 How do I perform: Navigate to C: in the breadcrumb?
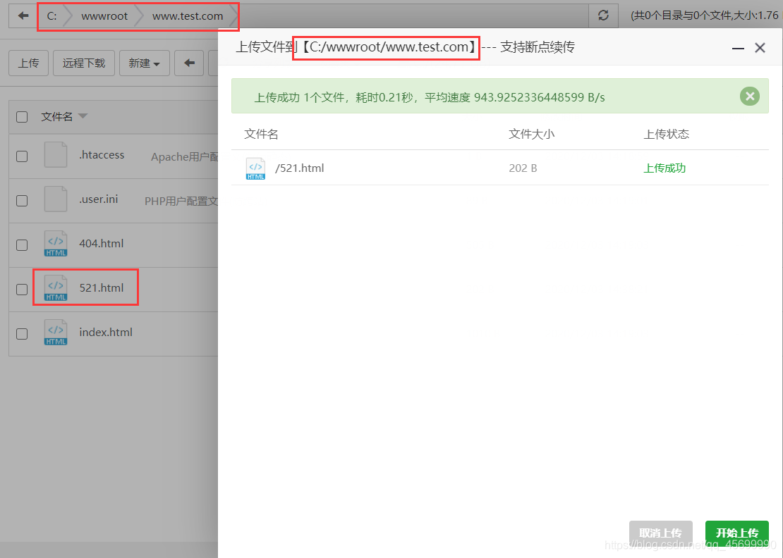coord(52,16)
